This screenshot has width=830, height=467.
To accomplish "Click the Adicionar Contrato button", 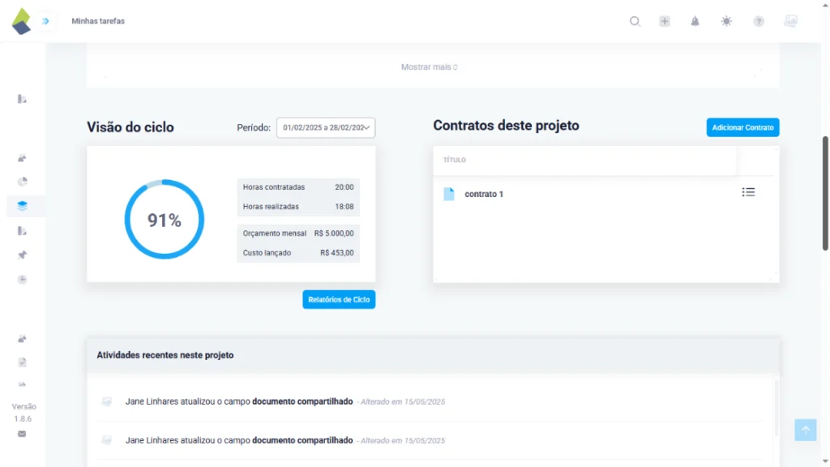I will point(742,127).
